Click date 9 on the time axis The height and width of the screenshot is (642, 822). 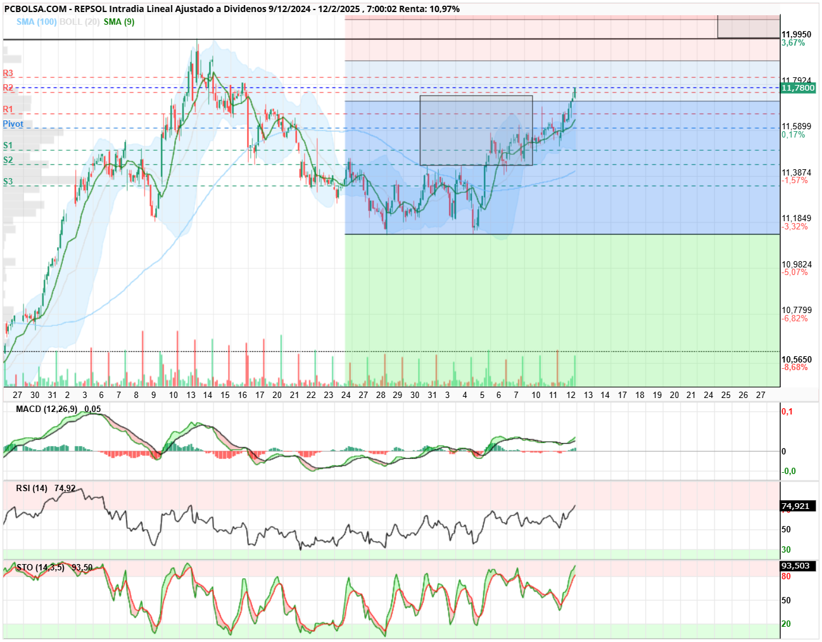click(x=153, y=395)
